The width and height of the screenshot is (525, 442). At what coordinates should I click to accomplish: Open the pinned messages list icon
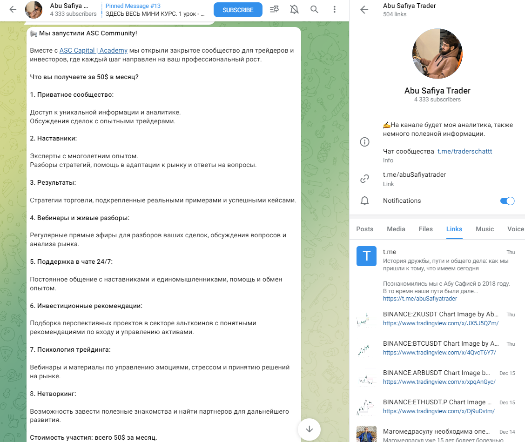click(274, 9)
